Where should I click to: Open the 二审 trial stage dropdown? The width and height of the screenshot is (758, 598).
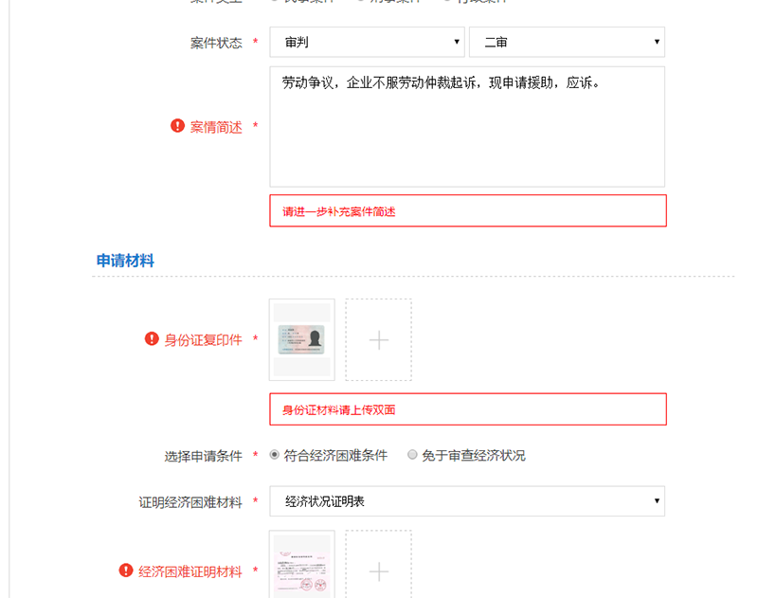(567, 42)
